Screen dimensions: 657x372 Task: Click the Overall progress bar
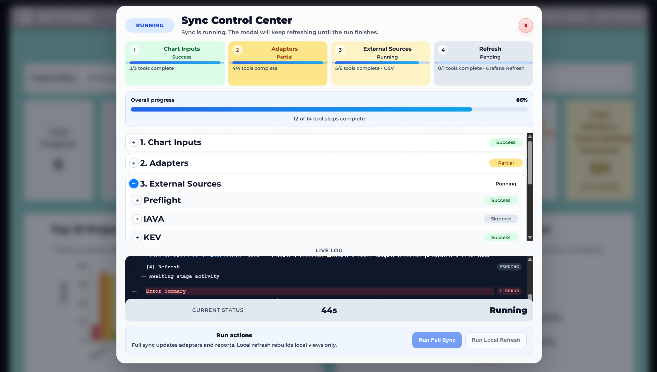tap(329, 110)
